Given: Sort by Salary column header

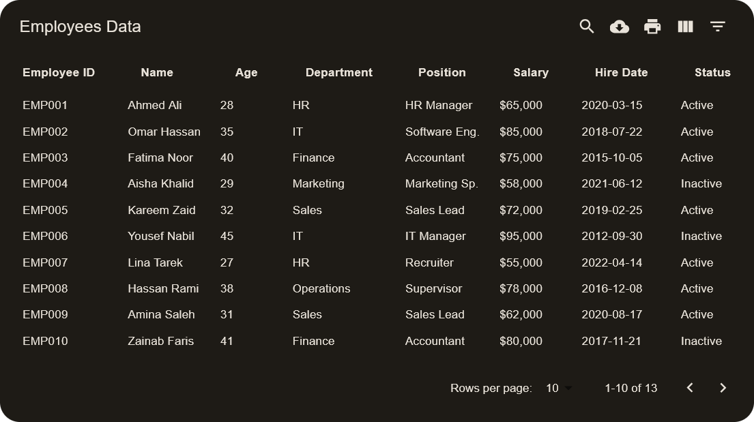Looking at the screenshot, I should click(x=531, y=72).
